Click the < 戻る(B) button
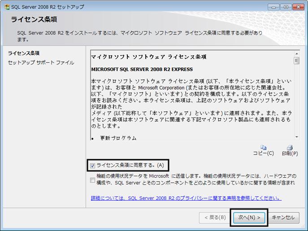 click(215, 218)
